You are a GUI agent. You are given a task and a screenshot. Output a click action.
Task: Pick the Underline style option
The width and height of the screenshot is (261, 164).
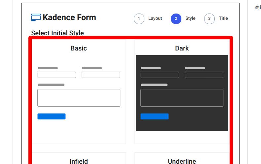pyautogui.click(x=182, y=158)
